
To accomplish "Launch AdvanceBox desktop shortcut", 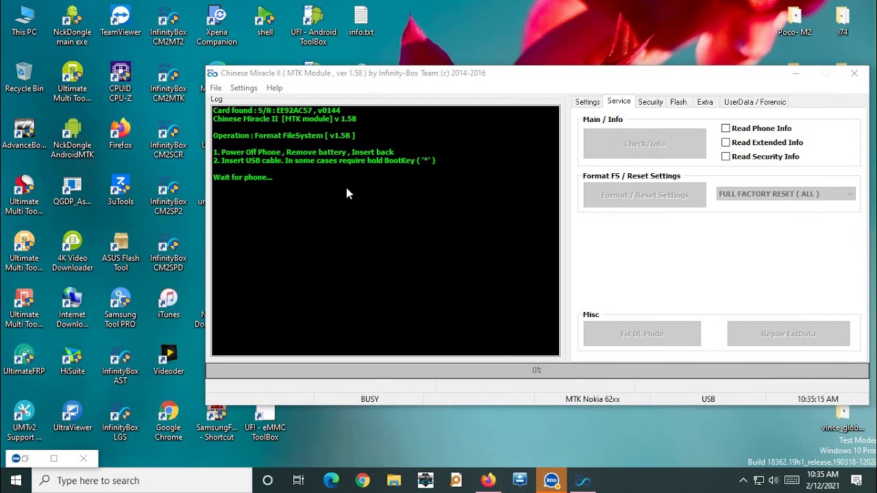I will pyautogui.click(x=24, y=134).
